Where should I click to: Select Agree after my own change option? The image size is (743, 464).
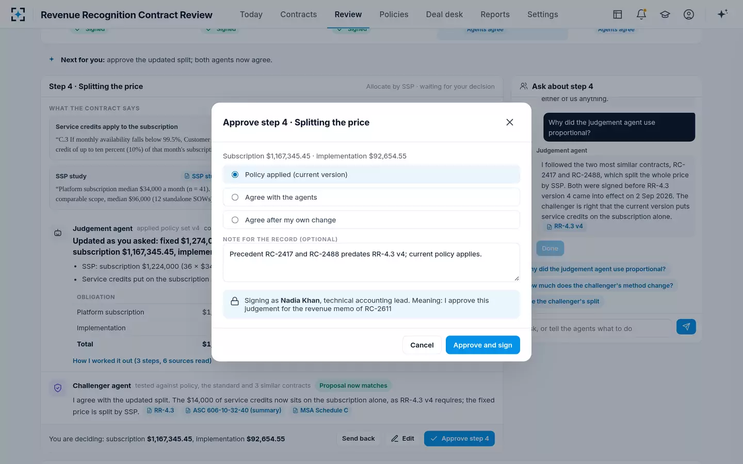pyautogui.click(x=372, y=220)
